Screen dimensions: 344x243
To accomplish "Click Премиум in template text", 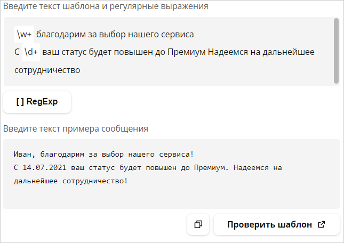I will tap(187, 52).
